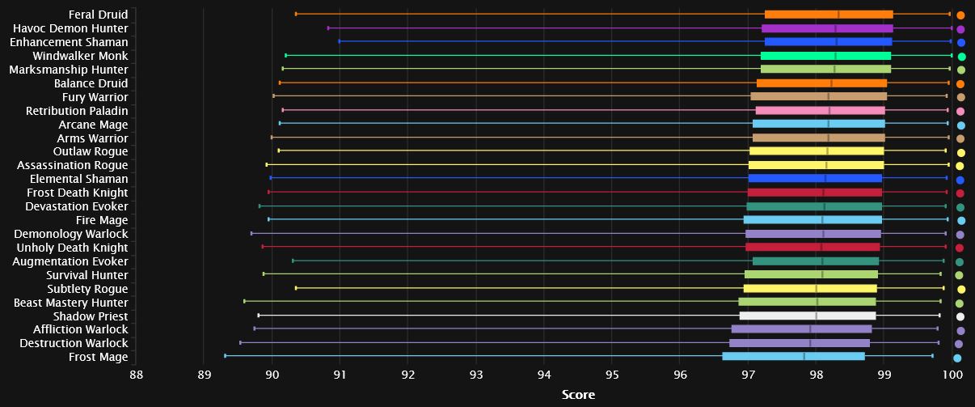
Task: Click the purple Havoc Demon Hunter box
Action: pyautogui.click(x=827, y=28)
